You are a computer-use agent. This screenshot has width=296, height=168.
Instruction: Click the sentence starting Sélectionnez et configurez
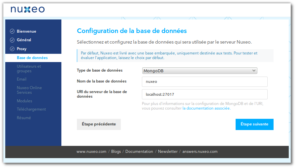164,42
